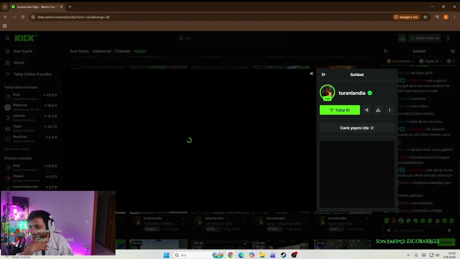Open the three-dot menu beside Takip Et
Viewport: 460px width, 259px height.
[390, 110]
